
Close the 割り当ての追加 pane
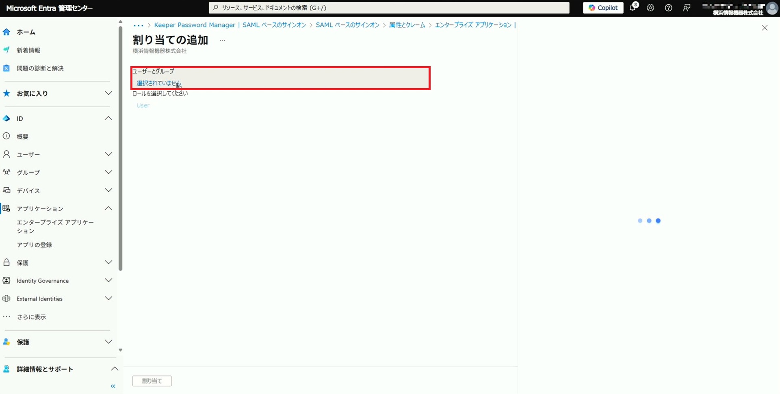point(765,28)
